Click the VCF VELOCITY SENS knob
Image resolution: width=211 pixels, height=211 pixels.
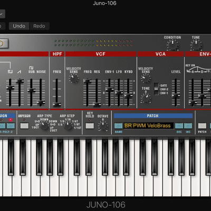tap(74, 79)
